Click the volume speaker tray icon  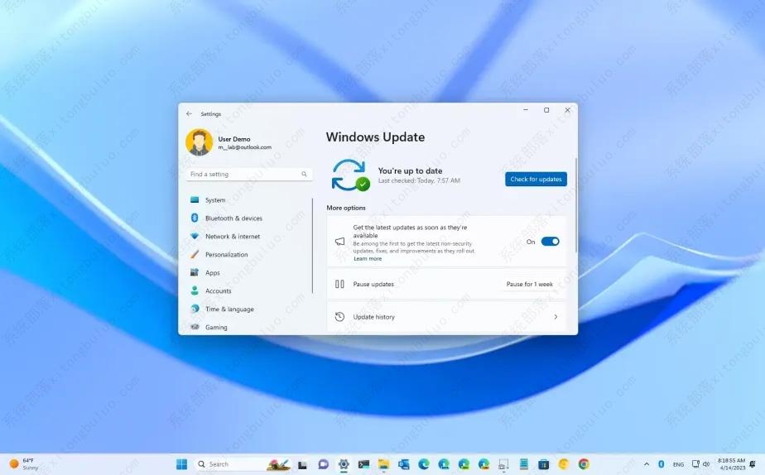coord(706,464)
